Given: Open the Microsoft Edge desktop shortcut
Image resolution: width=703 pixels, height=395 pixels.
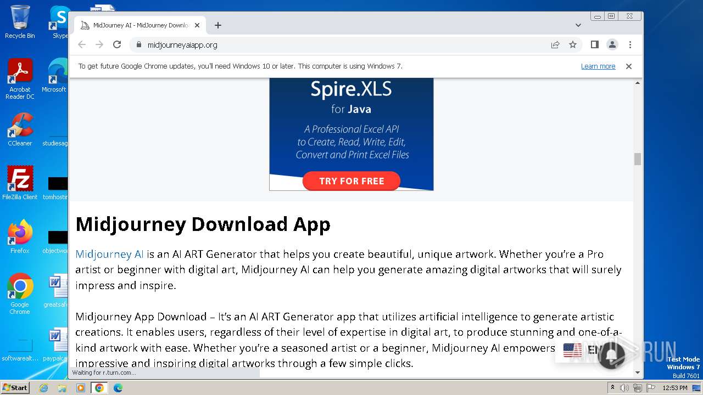Looking at the screenshot, I should (x=55, y=76).
